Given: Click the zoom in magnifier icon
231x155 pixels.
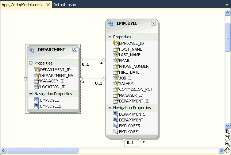Looking at the screenshot, I should click(227, 132).
